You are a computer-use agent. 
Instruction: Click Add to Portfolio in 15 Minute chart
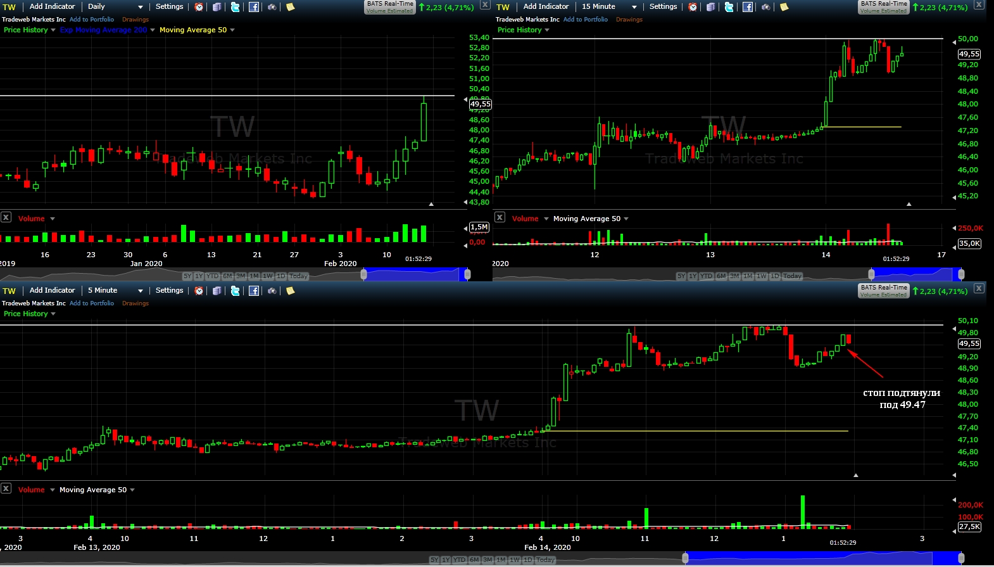point(586,20)
